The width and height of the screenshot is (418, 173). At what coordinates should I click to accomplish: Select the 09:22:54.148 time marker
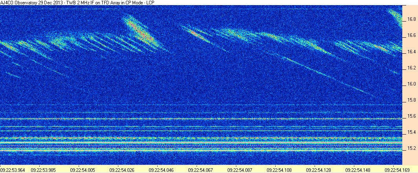pos(357,169)
